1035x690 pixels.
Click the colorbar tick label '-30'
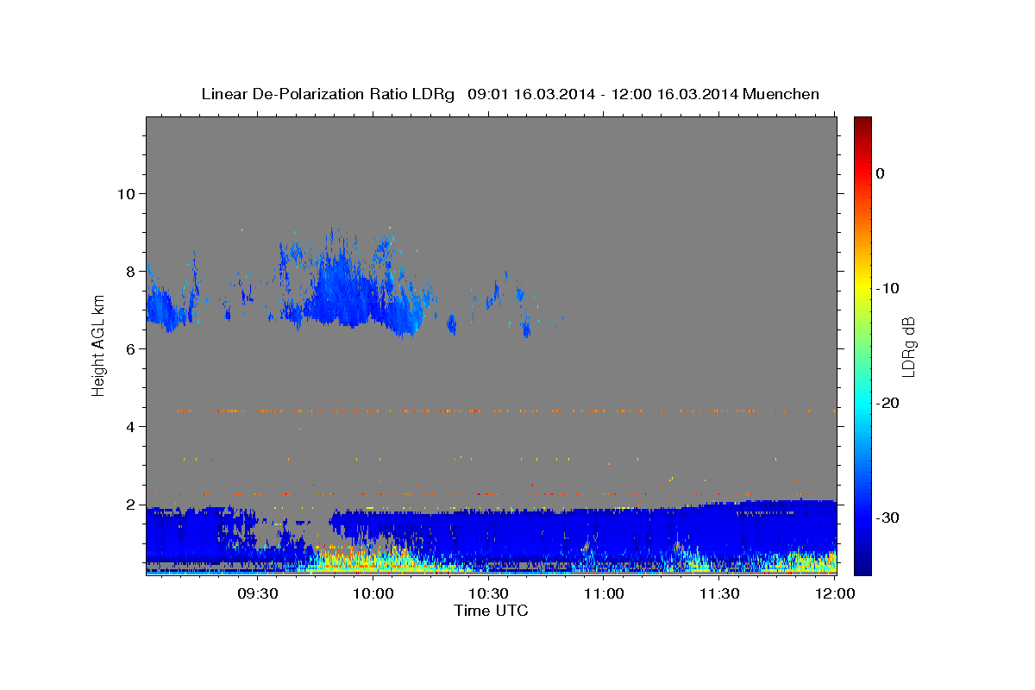[x=888, y=517]
